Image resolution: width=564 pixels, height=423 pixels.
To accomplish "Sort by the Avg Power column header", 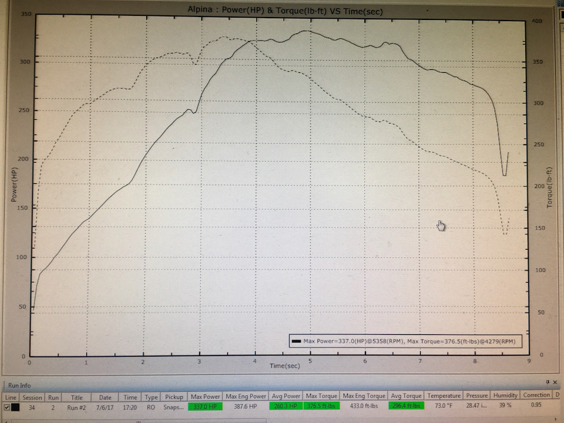I will pos(286,396).
